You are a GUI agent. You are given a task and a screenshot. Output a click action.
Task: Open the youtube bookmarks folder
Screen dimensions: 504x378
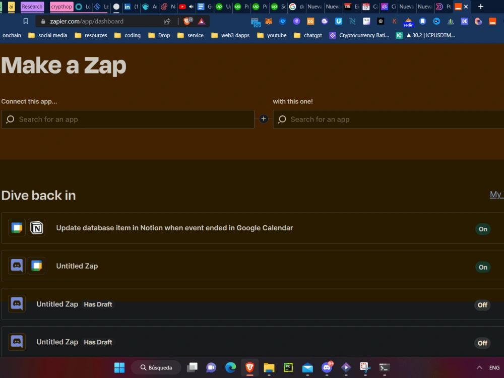(x=272, y=35)
